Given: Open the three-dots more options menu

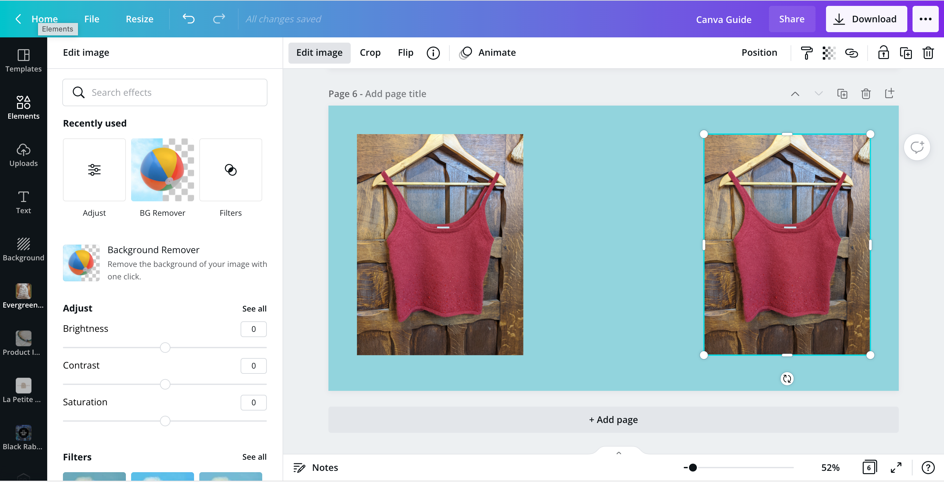Looking at the screenshot, I should [925, 19].
